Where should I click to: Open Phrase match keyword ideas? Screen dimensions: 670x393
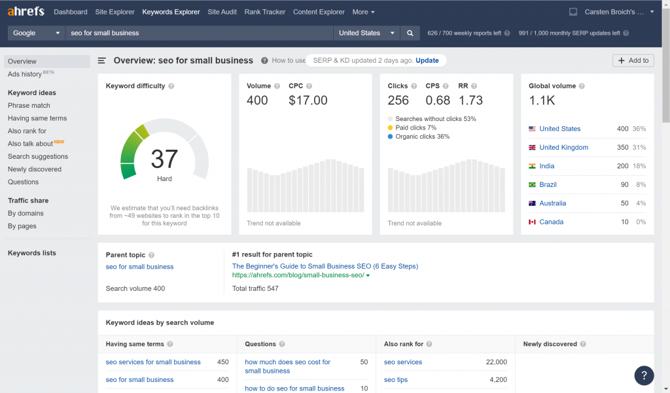(29, 105)
